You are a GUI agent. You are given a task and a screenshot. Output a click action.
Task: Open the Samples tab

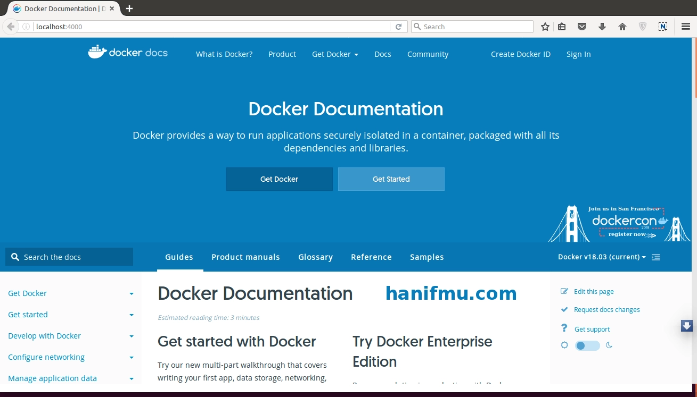click(427, 257)
